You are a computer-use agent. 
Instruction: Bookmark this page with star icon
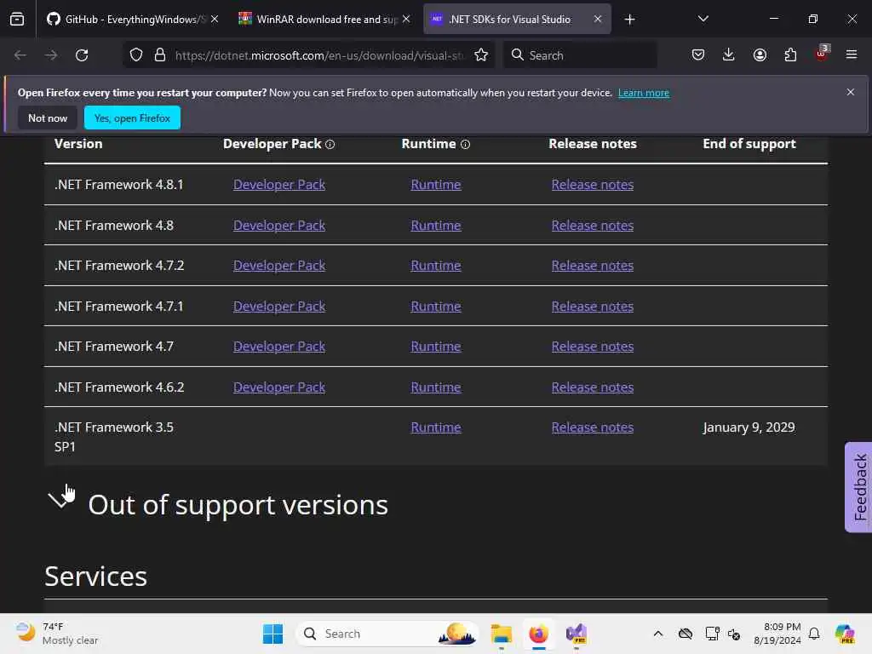tap(481, 55)
